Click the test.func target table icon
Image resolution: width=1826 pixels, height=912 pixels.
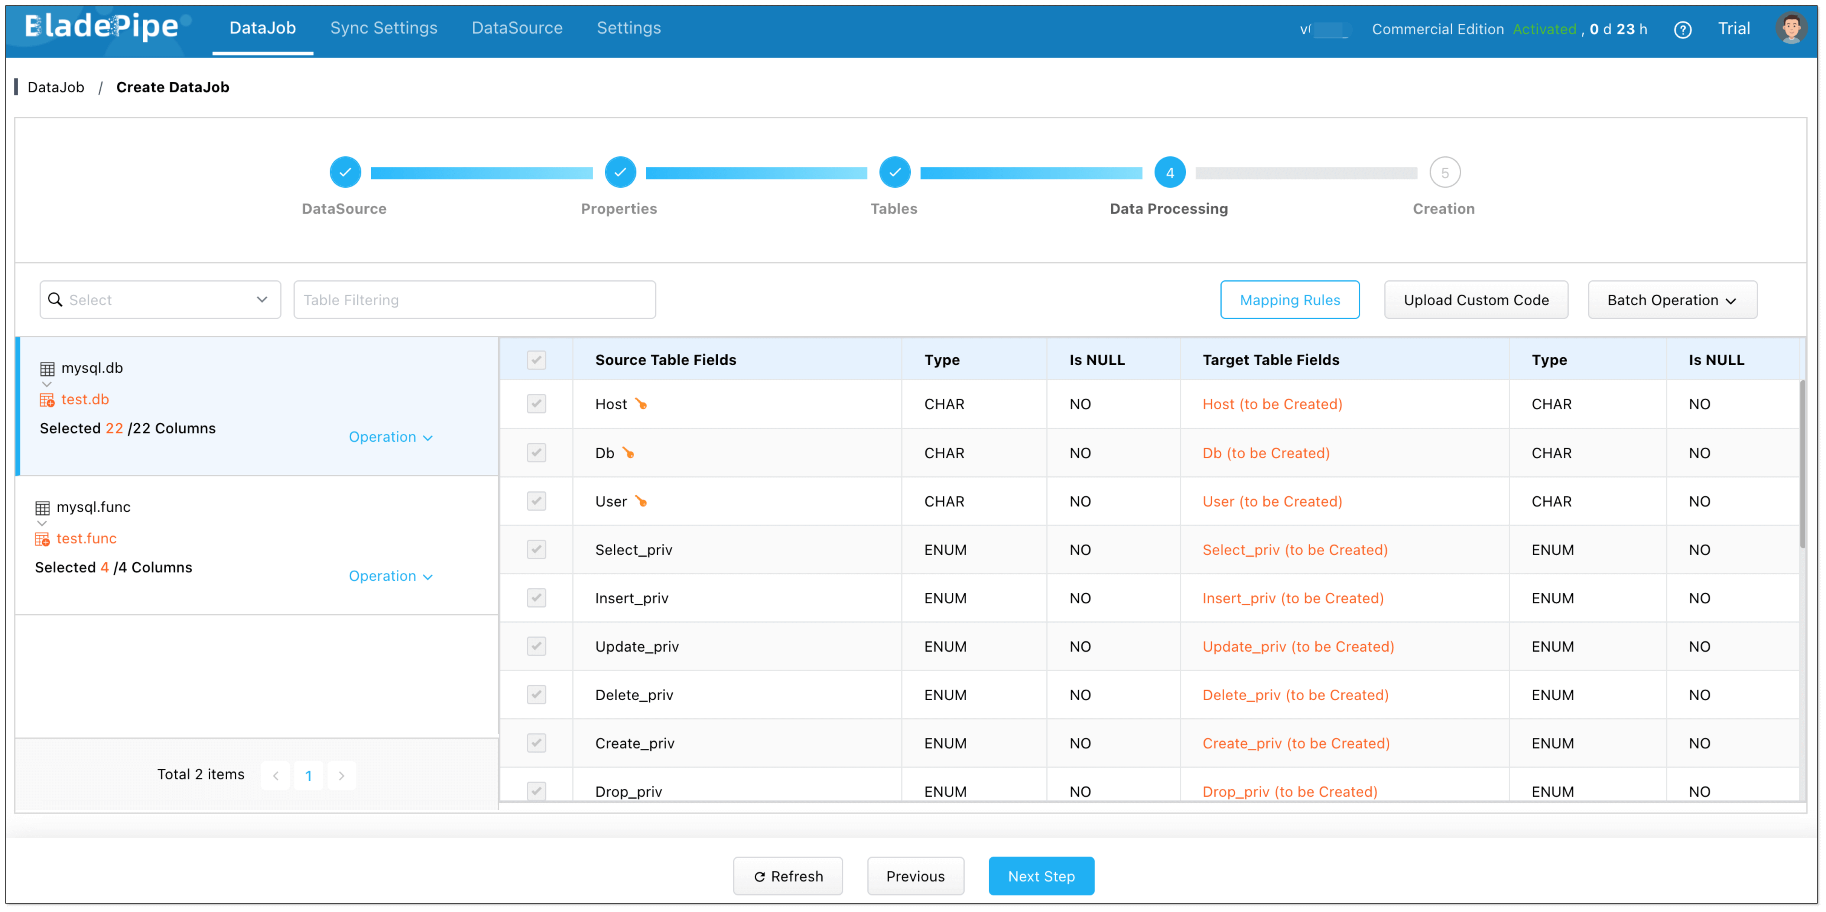pos(43,539)
